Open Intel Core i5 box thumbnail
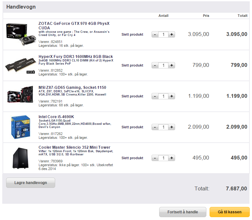Image resolution: width=252 pixels, height=220 pixels. (x=20, y=127)
